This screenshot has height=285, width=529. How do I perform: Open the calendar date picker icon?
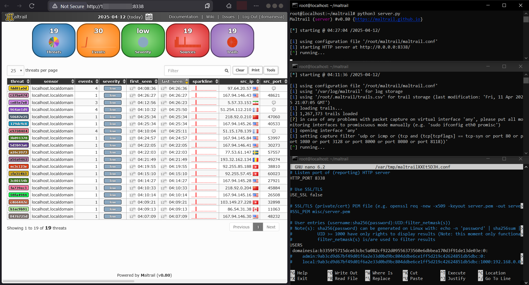[149, 17]
